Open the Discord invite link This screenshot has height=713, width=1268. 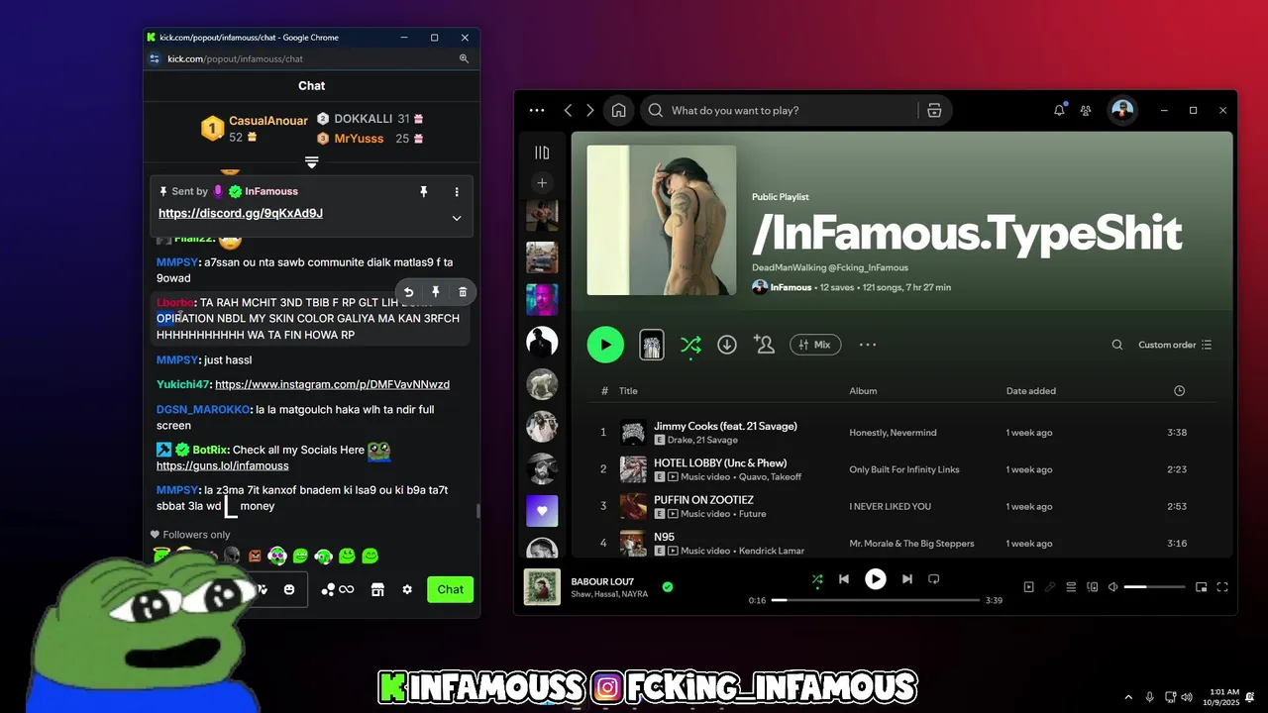point(241,213)
